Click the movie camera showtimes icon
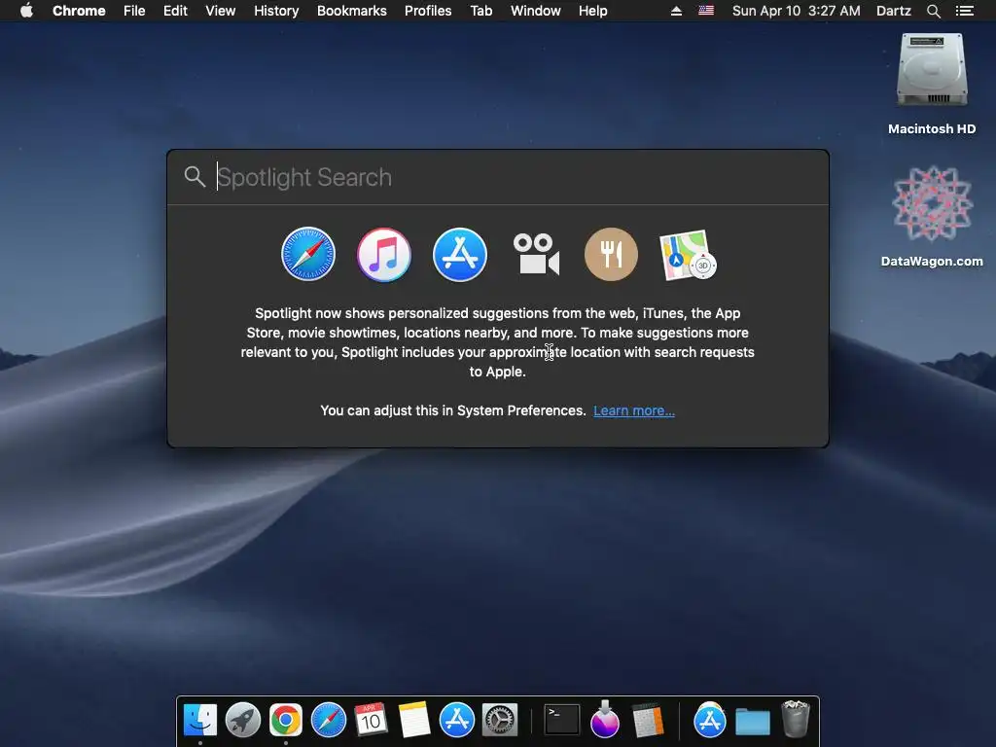This screenshot has height=747, width=996. [x=536, y=254]
